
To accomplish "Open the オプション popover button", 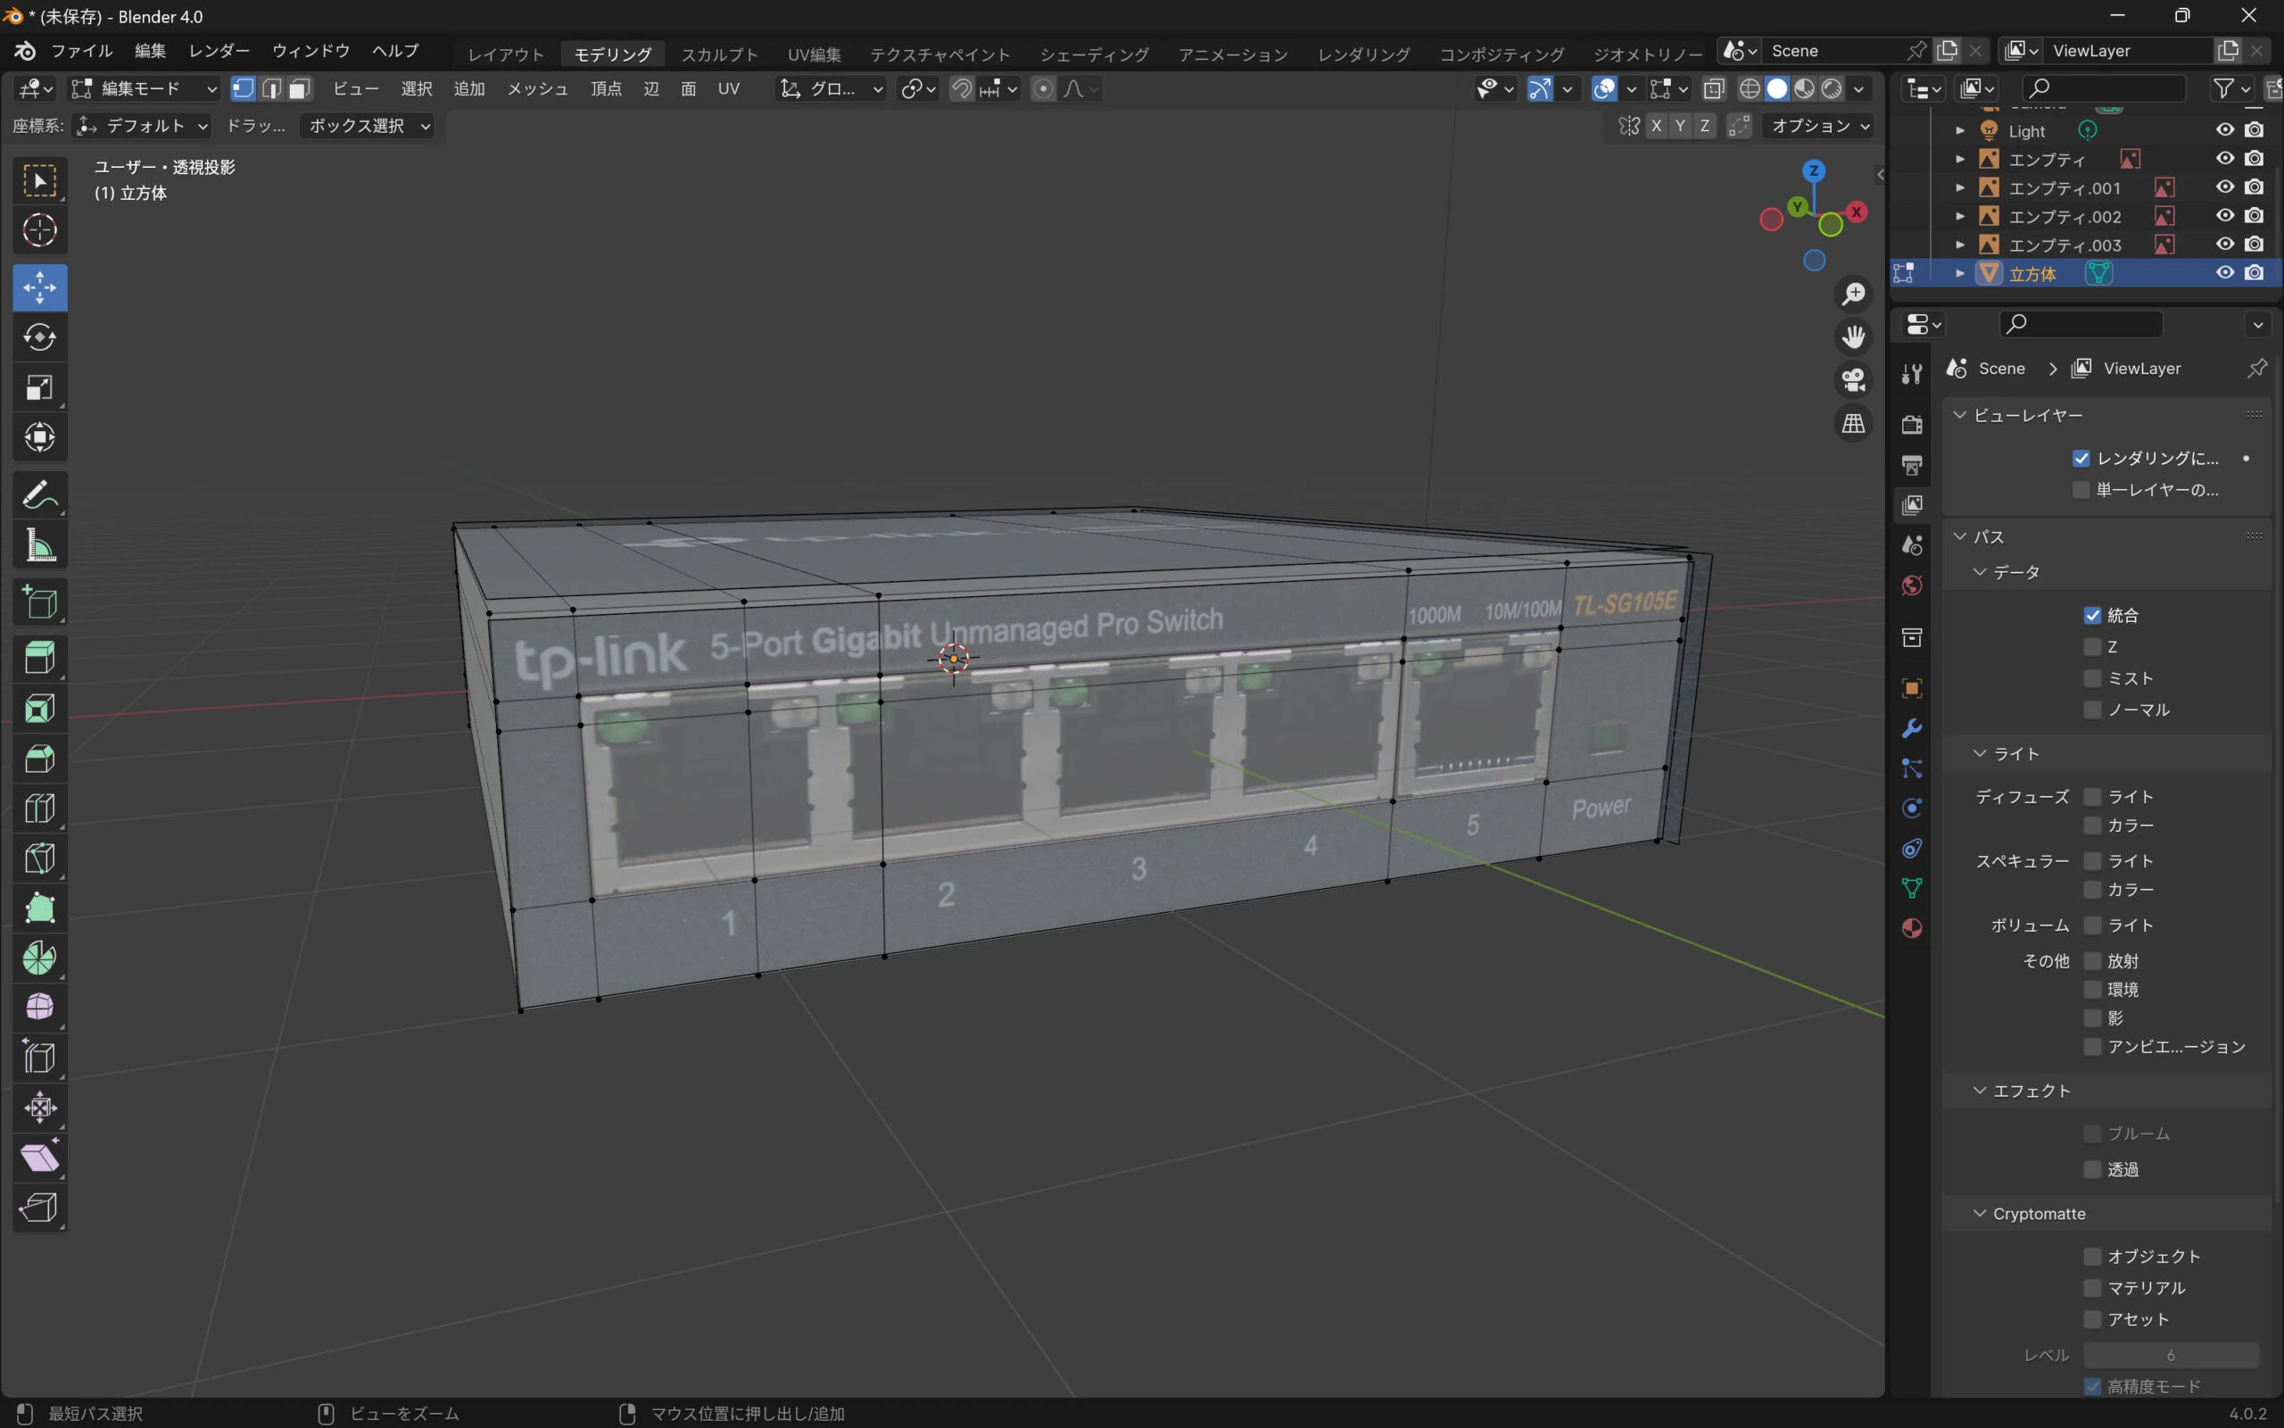I will click(x=1817, y=126).
